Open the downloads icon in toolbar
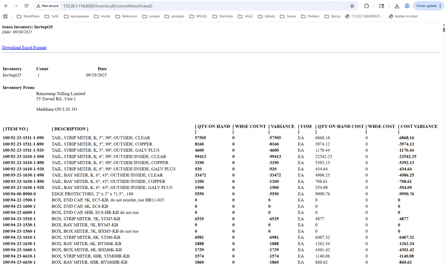The height and width of the screenshot is (265, 445). click(x=397, y=6)
